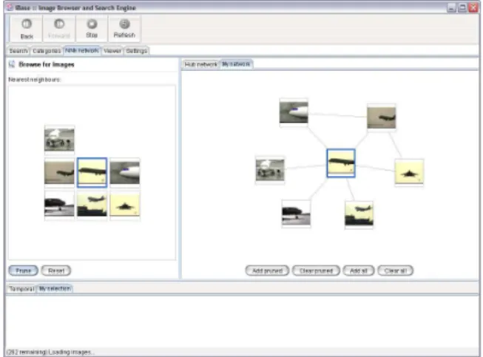Click the application icon in the title bar
This screenshot has width=483, height=357.
(10, 7)
